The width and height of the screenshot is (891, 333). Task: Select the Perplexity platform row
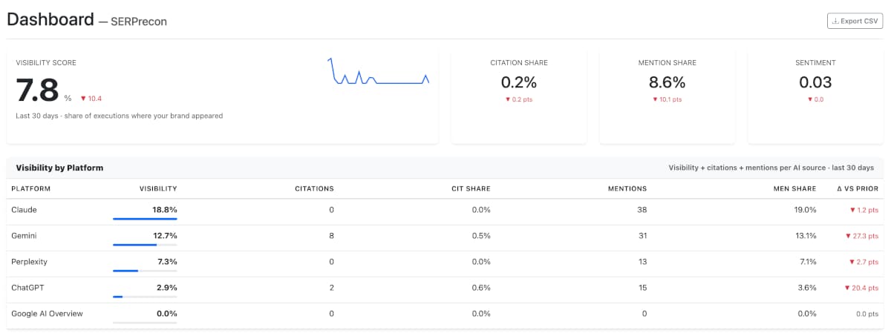(x=446, y=263)
